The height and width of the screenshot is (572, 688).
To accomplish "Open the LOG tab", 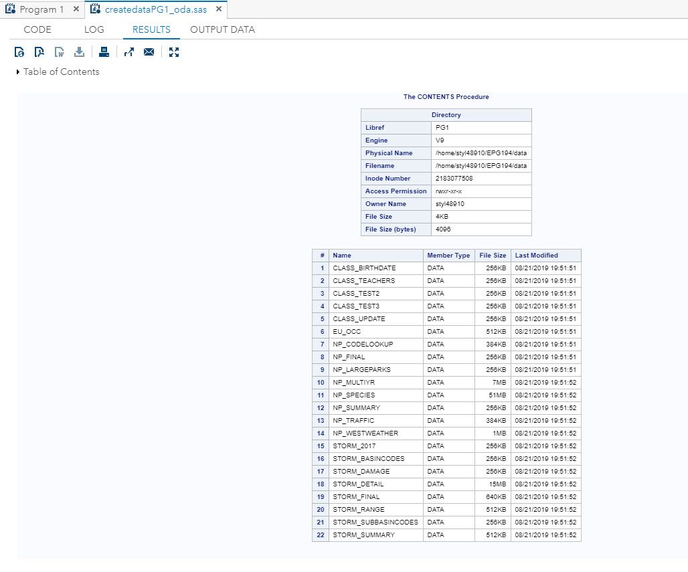I will (x=93, y=29).
